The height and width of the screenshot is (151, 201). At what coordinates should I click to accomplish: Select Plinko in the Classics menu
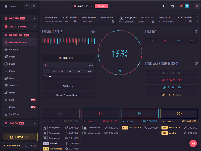(x=12, y=71)
